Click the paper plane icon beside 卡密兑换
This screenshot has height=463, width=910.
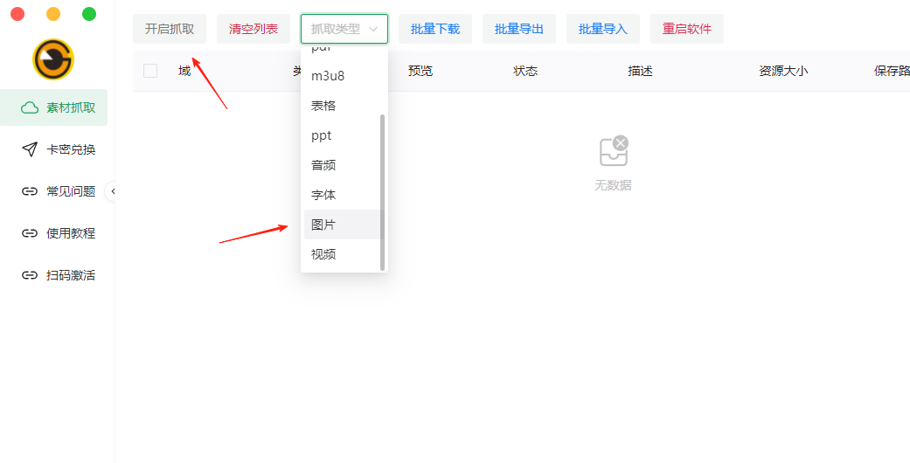pyautogui.click(x=30, y=149)
